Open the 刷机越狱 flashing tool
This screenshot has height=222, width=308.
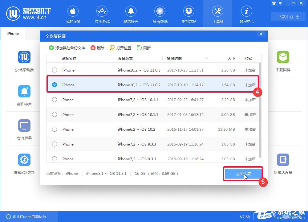189,14
